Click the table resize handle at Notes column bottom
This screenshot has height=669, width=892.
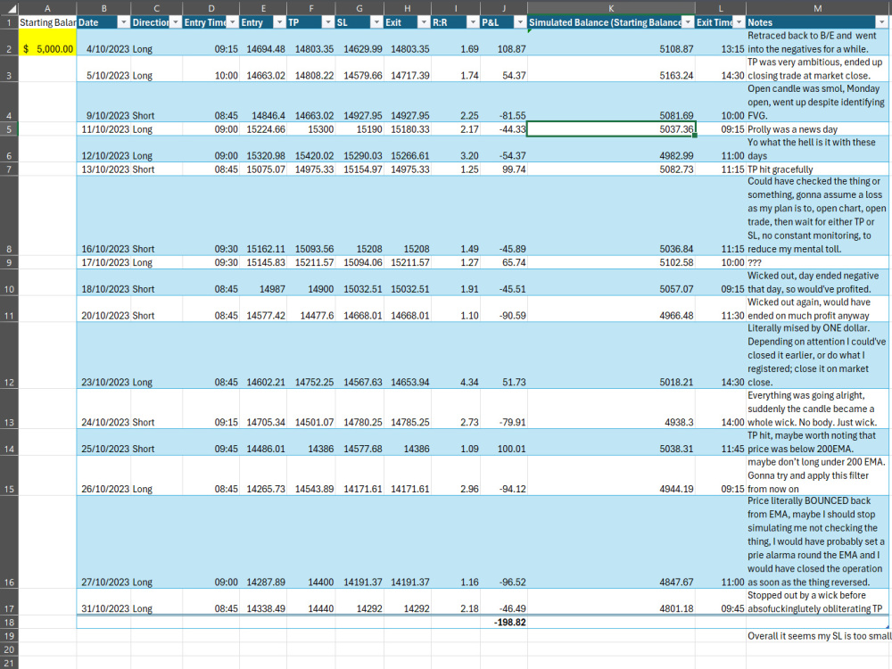[888, 627]
